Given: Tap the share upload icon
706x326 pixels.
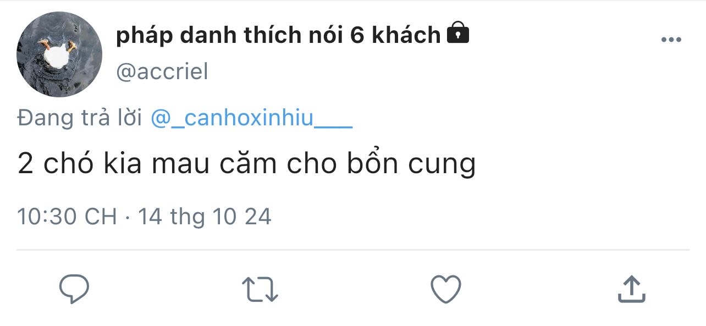Looking at the screenshot, I should click(631, 289).
